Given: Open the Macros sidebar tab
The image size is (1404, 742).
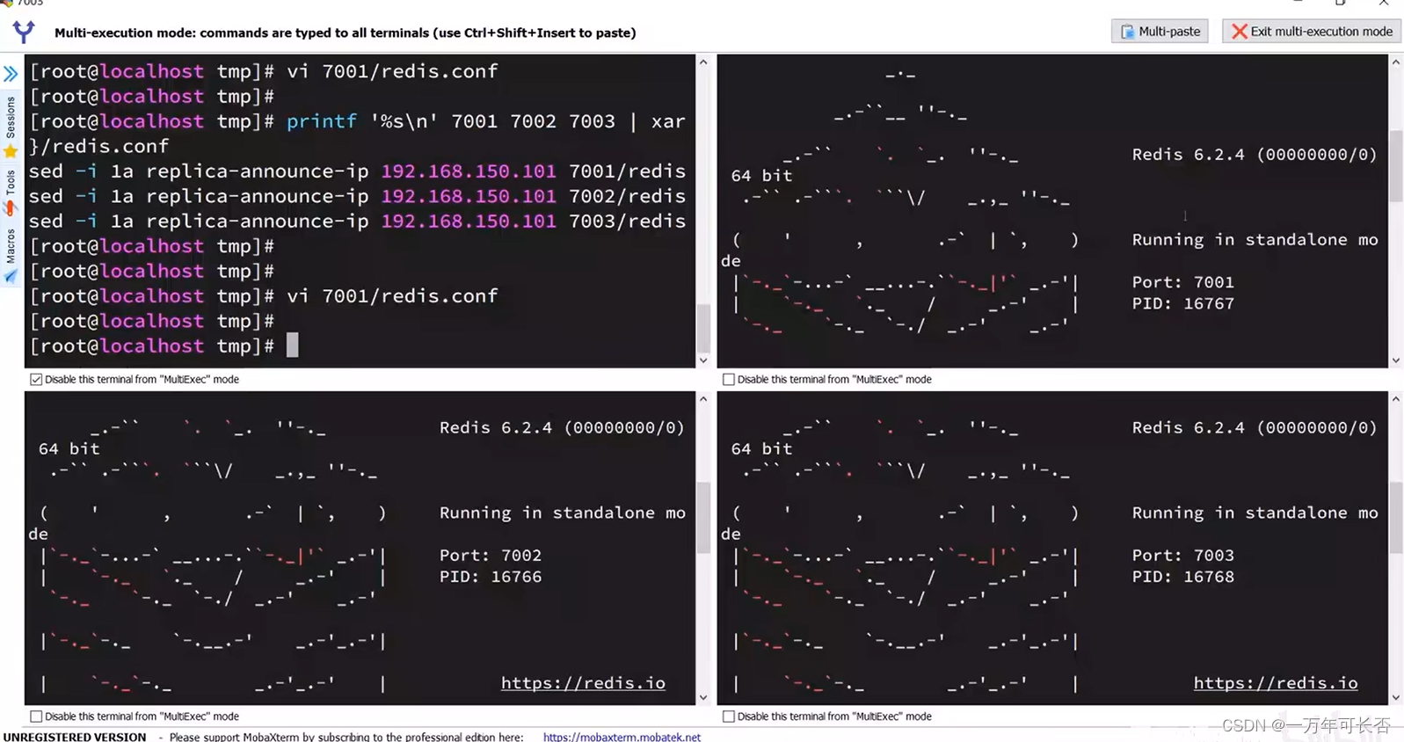Looking at the screenshot, I should point(11,246).
